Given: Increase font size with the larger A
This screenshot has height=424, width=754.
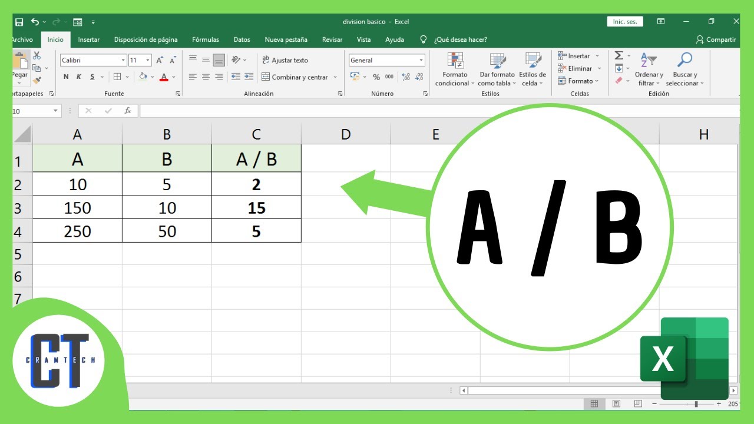Looking at the screenshot, I should click(160, 60).
